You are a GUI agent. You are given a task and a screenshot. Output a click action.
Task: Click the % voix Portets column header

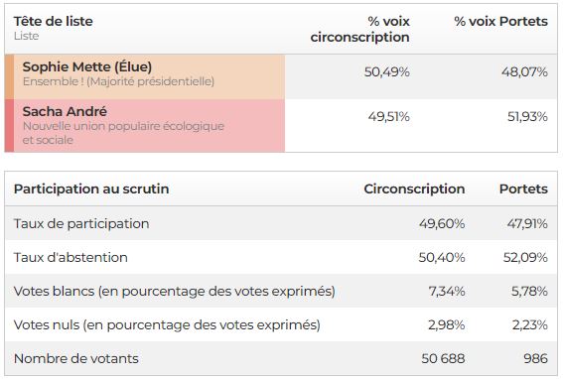(500, 21)
